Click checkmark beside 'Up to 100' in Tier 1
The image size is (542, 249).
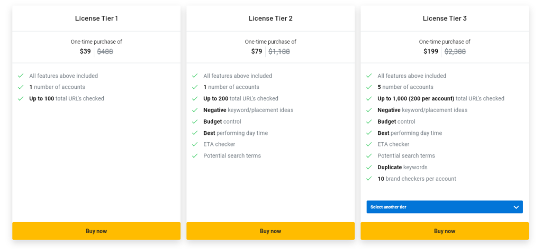(x=21, y=99)
